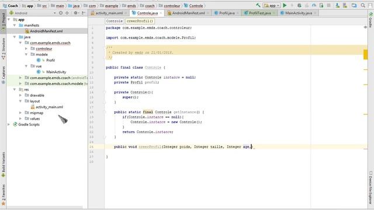Close the activity_main.xml tab
Screen dimensions: 374x210
pos(126,13)
